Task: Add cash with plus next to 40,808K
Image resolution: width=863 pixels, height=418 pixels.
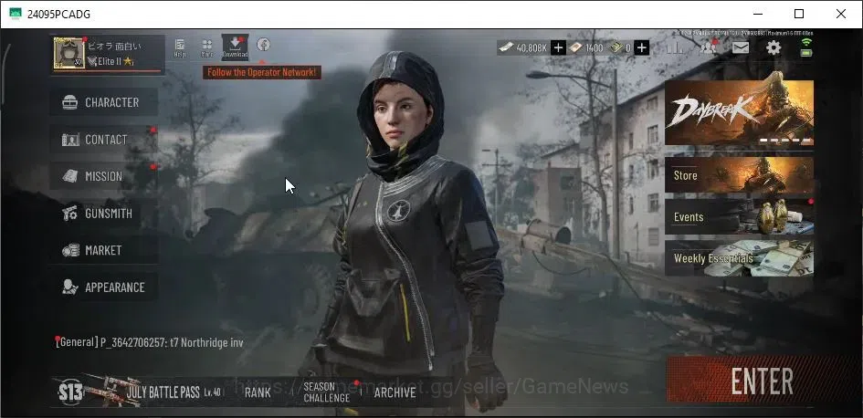Action: click(x=558, y=47)
